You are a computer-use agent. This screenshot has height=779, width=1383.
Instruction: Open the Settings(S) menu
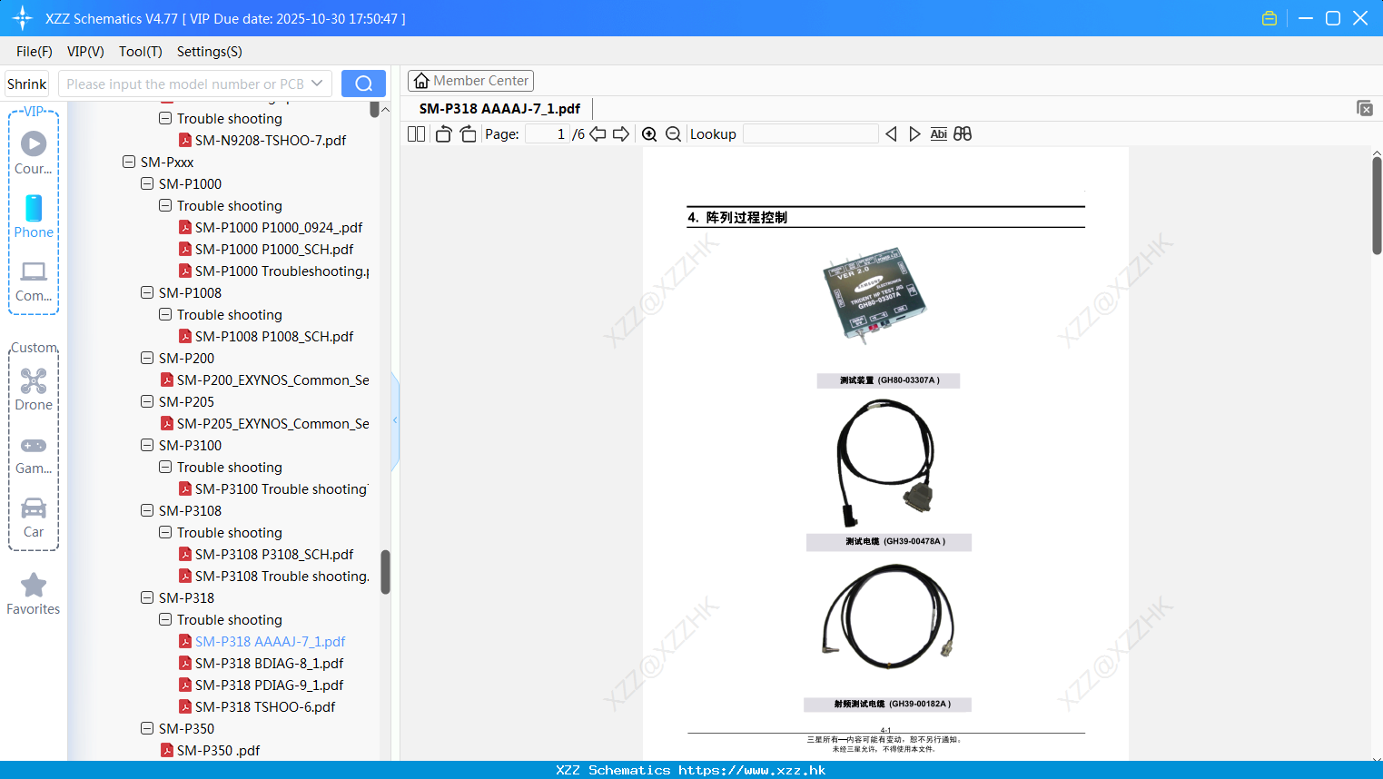pyautogui.click(x=210, y=52)
